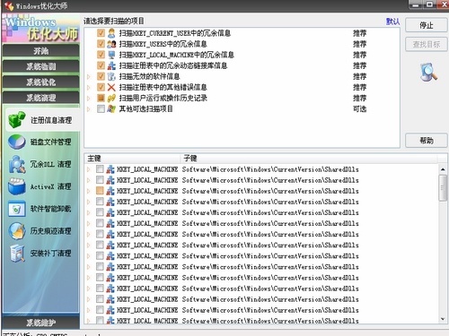Image resolution: width=449 pixels, height=336 pixels.
Task: Click icon beside 扫描注册表中的冗余动态链接库信息
Action: click(111, 65)
